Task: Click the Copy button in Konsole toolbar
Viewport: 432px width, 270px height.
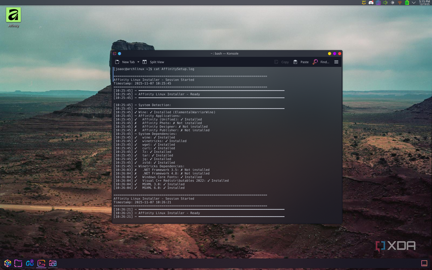Action: (281, 62)
